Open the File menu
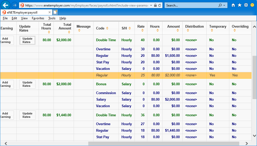The image size is (257, 146). (x=5, y=18)
